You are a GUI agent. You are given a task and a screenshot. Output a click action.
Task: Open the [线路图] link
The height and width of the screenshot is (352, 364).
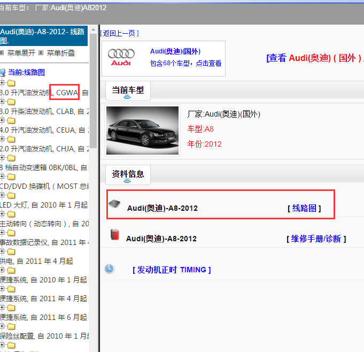(304, 208)
